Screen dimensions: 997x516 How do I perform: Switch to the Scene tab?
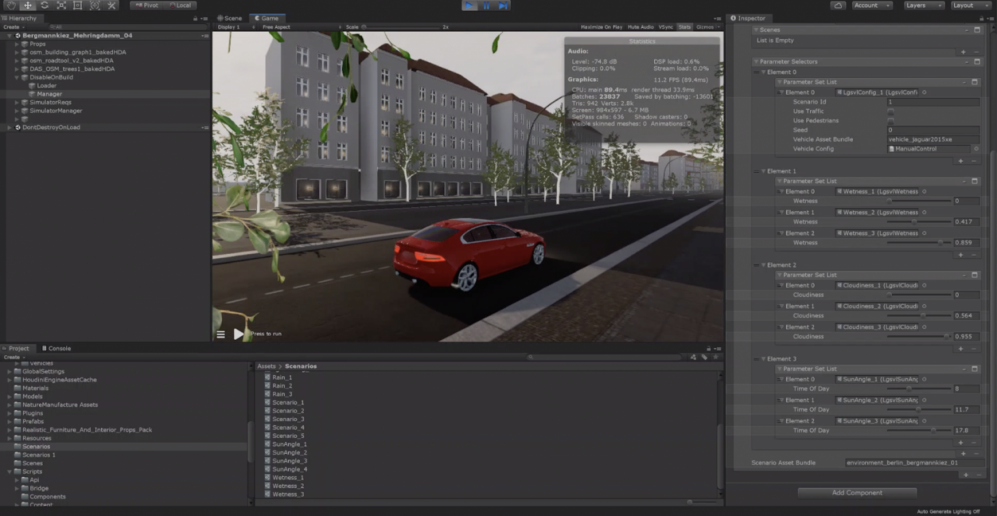pyautogui.click(x=231, y=18)
